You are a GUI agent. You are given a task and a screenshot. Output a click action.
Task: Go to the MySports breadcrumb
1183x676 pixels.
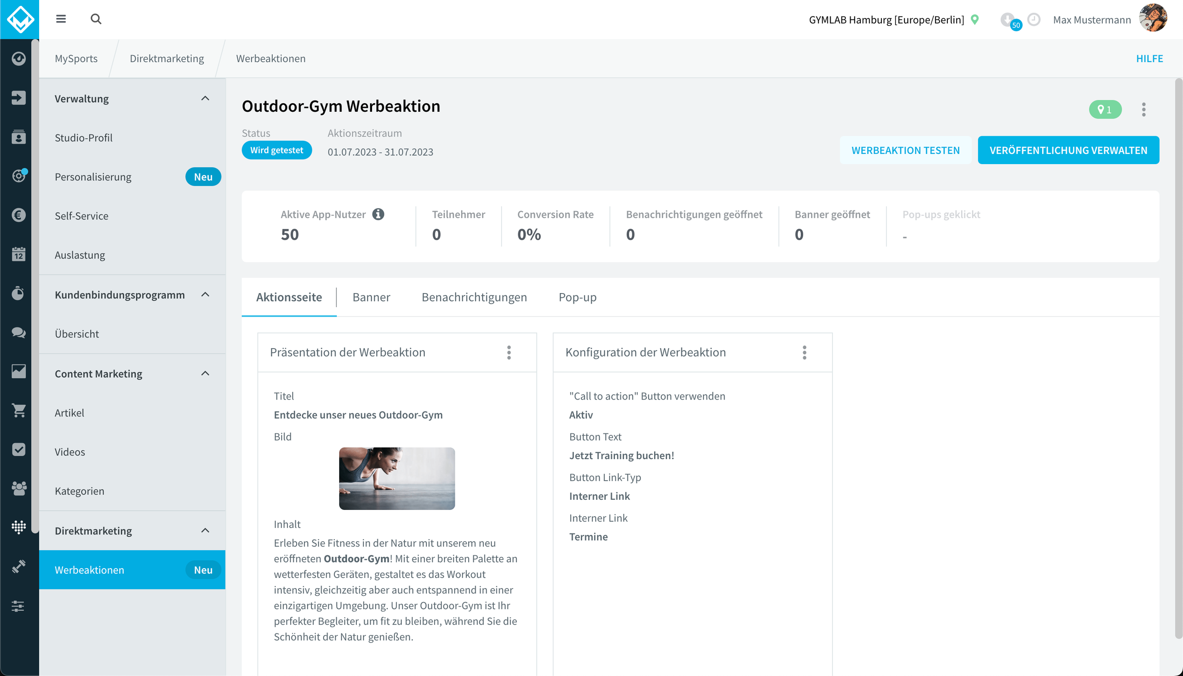[76, 59]
